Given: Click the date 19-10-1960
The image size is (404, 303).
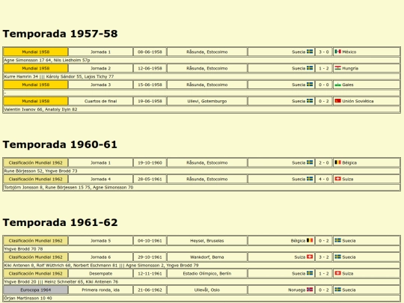Looking at the screenshot, I should tap(150, 162).
